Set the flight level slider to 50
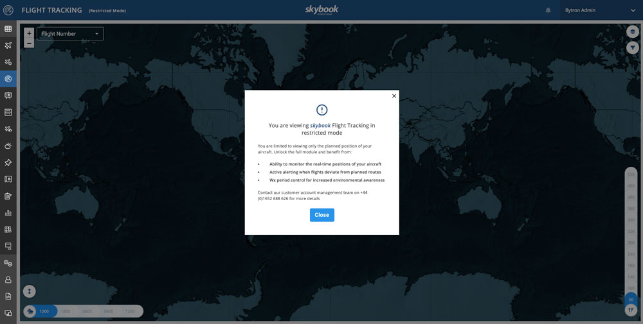Screen dimensions: 643x324 tap(631, 300)
